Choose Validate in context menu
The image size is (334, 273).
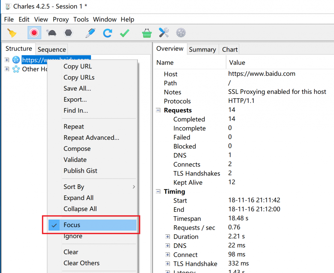tap(92, 160)
